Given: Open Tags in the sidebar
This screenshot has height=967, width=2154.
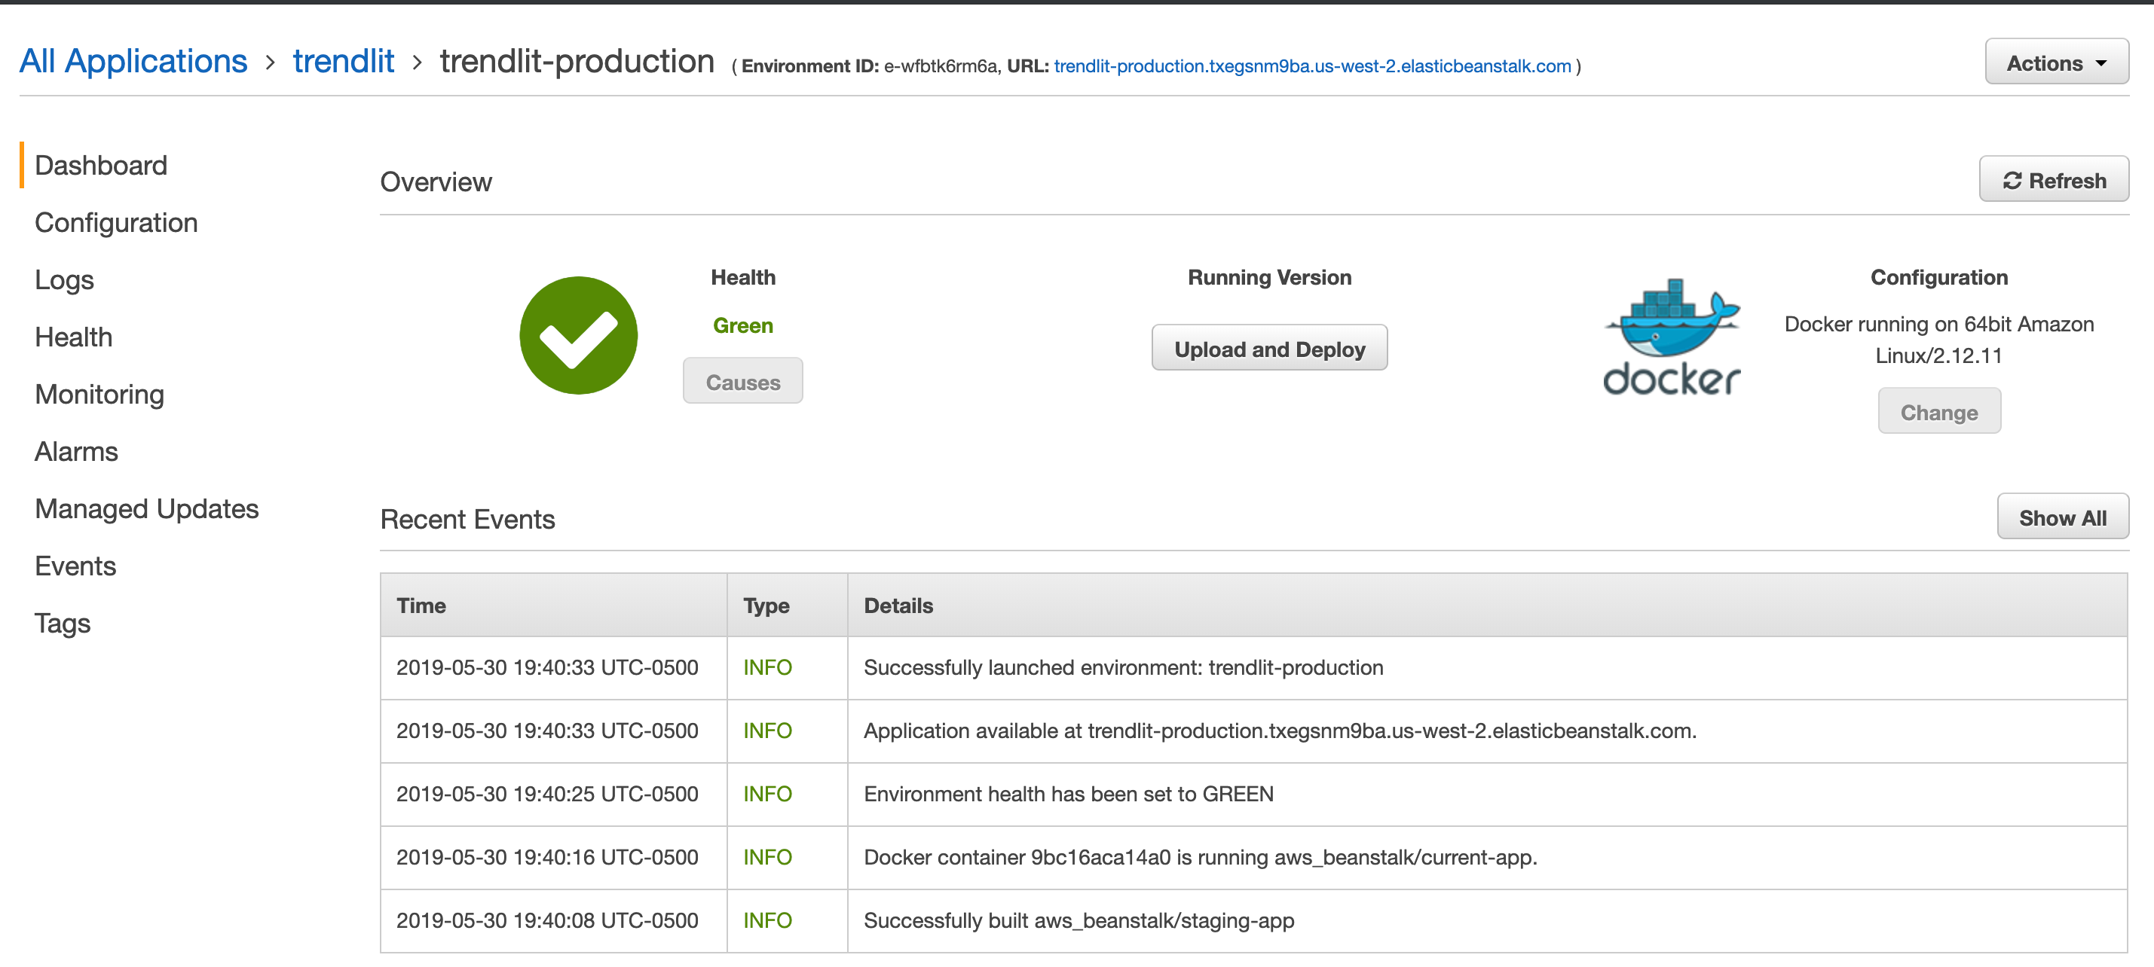Looking at the screenshot, I should click(63, 624).
